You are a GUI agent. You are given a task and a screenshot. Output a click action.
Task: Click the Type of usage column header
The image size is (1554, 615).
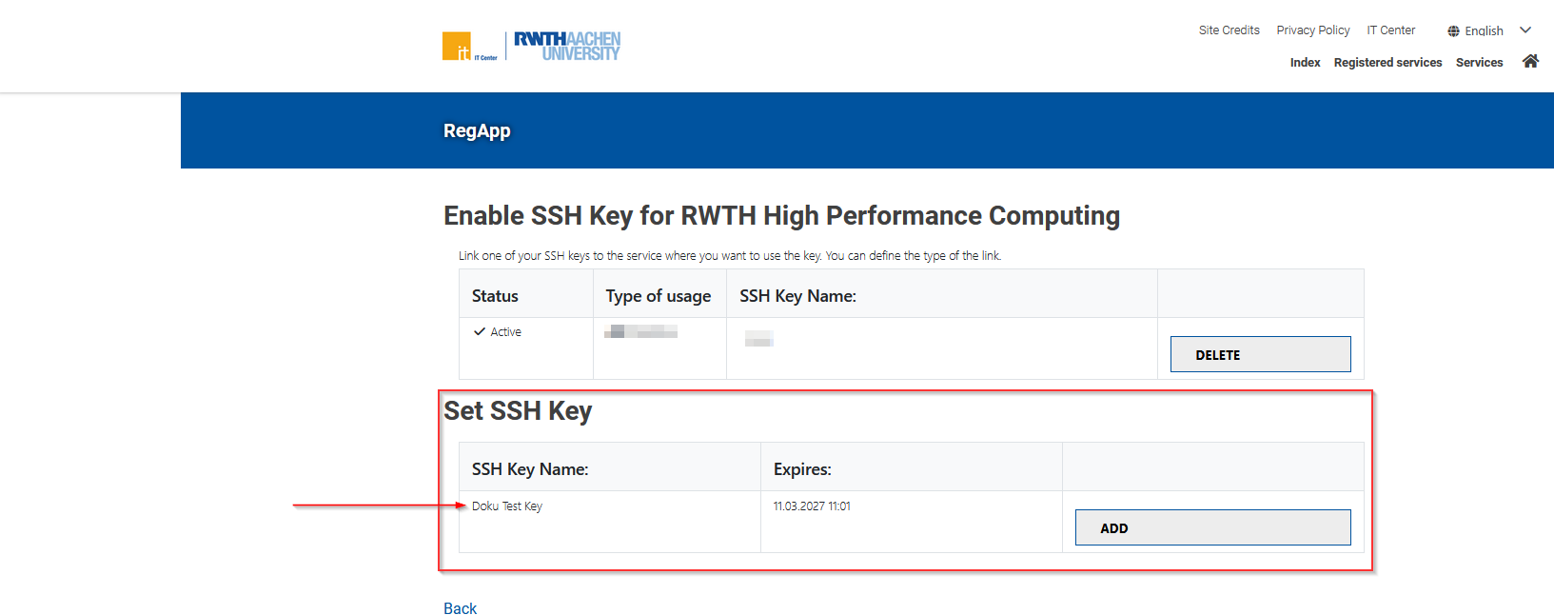point(659,296)
